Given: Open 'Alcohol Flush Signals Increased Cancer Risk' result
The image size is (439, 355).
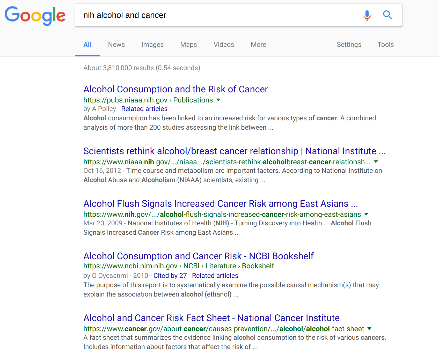Looking at the screenshot, I should pos(221,203).
